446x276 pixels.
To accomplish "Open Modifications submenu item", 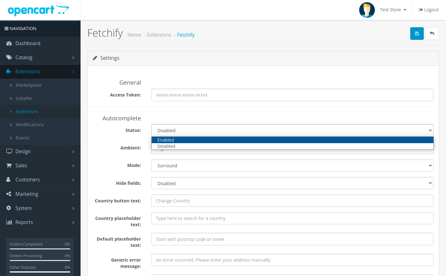I will coord(40,125).
